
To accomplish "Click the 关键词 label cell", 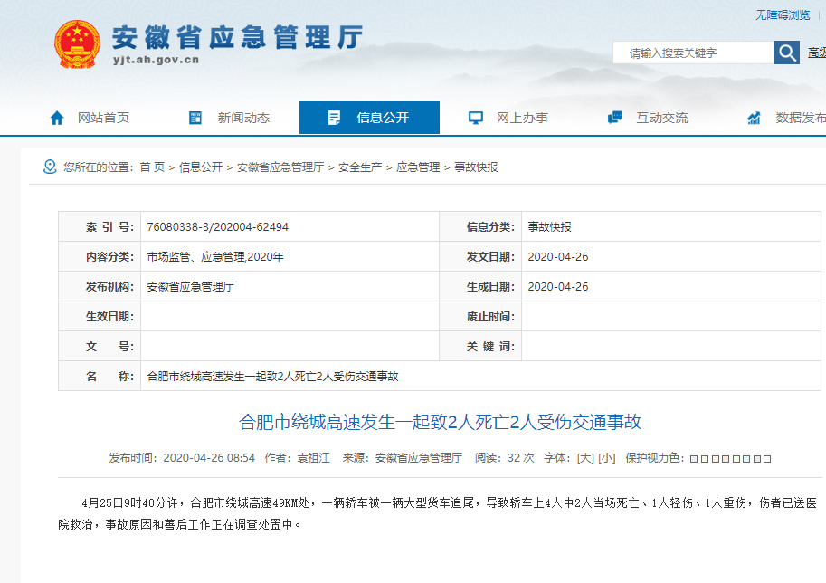I will point(480,347).
